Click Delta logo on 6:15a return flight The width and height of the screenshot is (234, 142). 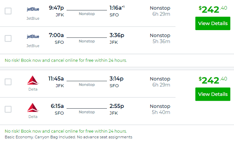[33, 108]
